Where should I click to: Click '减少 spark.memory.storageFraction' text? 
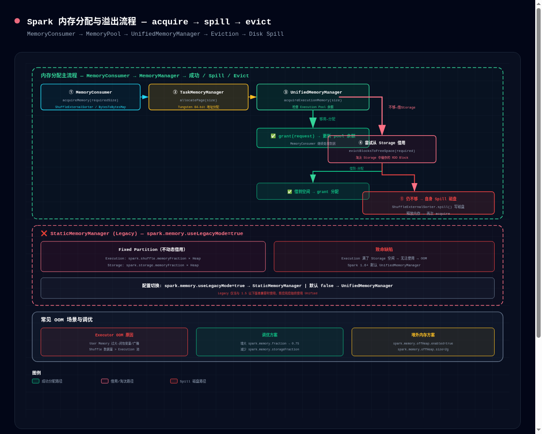click(270, 349)
